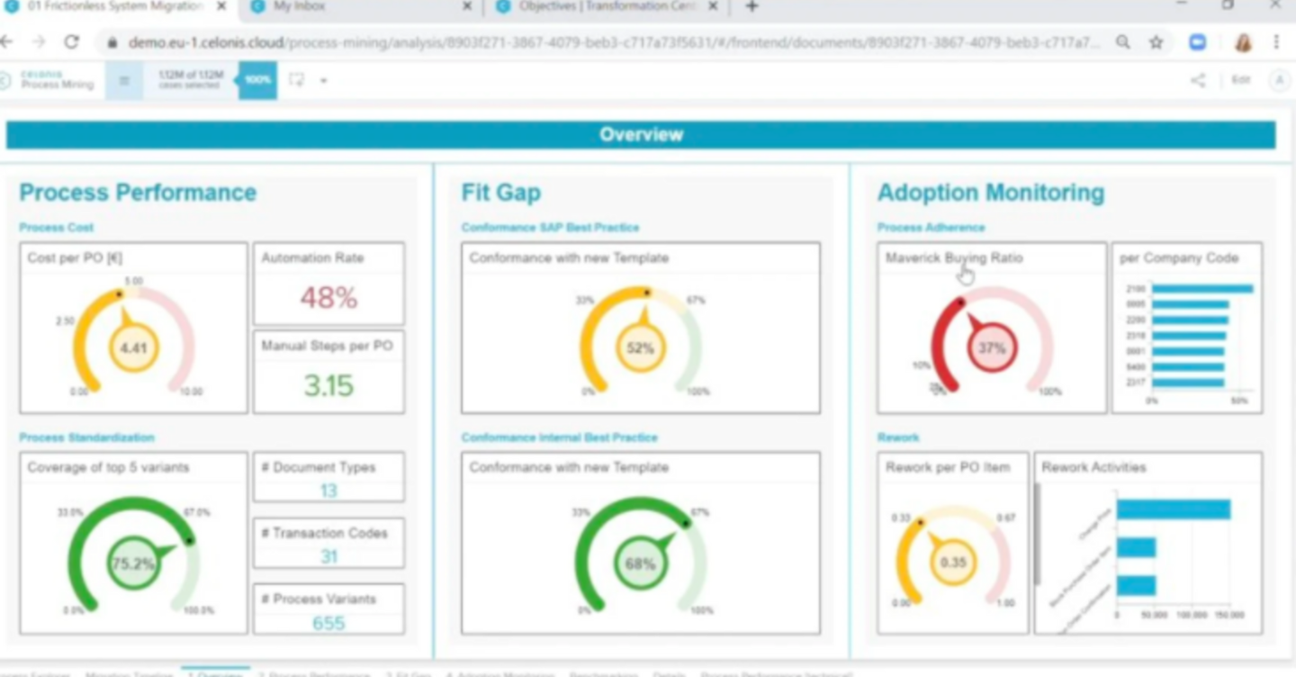Click the 1.12M cases selected indicator
This screenshot has width=1296, height=677.
[191, 80]
